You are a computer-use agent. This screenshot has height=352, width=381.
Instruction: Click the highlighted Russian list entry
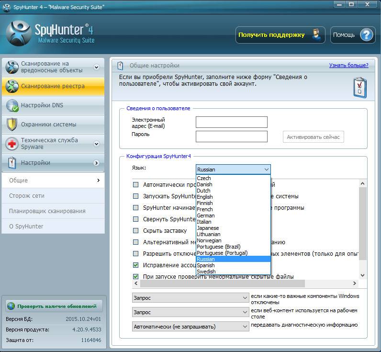pyautogui.click(x=233, y=259)
